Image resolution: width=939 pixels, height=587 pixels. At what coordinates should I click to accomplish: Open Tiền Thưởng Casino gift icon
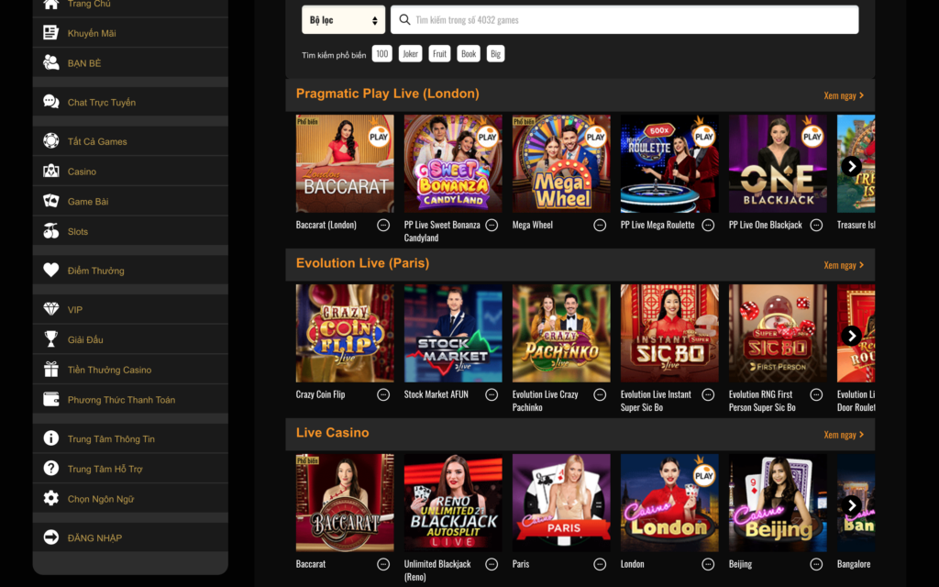(51, 369)
